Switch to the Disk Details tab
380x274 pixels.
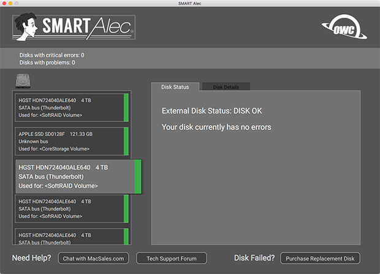[x=226, y=87]
